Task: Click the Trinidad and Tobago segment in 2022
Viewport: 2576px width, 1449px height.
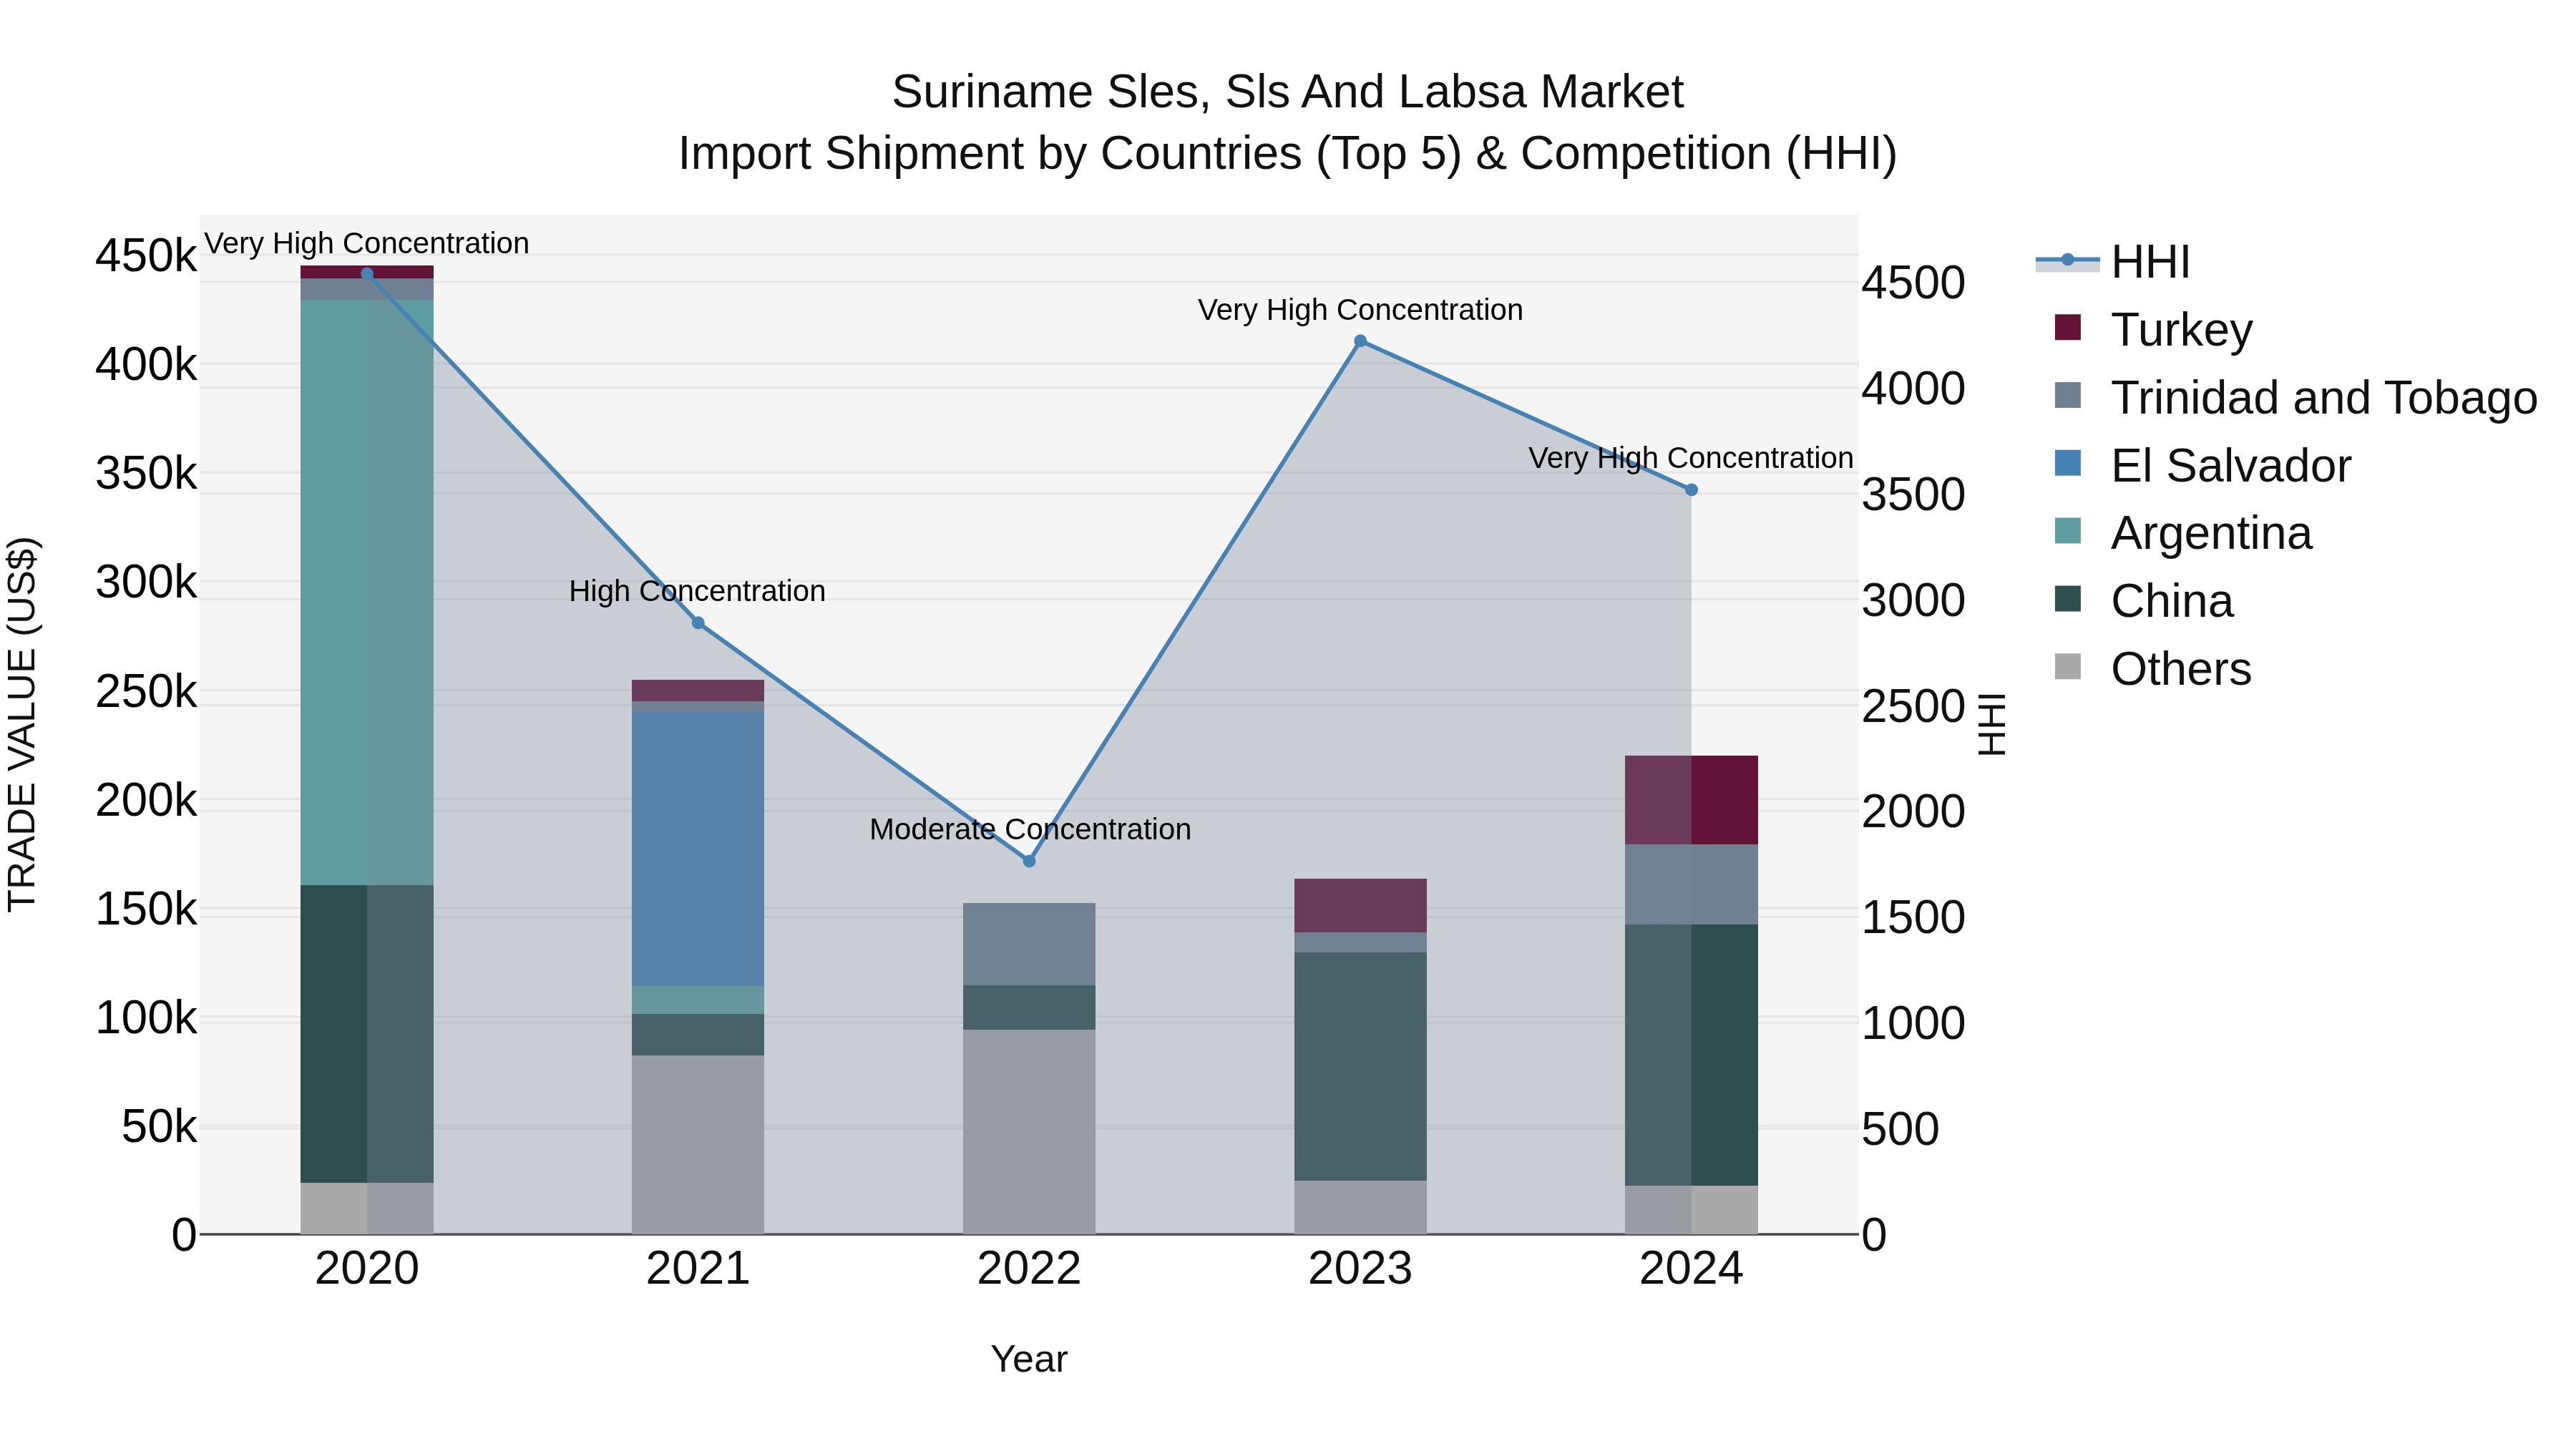Action: (1029, 944)
